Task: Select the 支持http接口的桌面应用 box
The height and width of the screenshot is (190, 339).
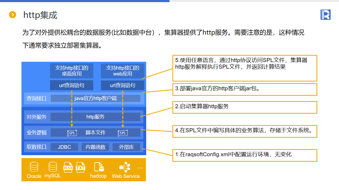Action: [x=72, y=71]
